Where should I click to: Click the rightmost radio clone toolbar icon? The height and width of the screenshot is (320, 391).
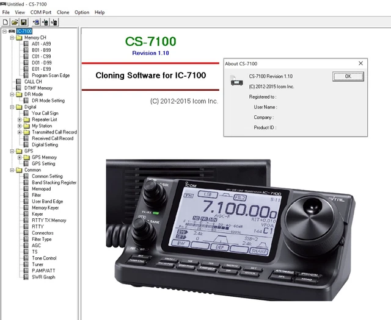[54, 22]
